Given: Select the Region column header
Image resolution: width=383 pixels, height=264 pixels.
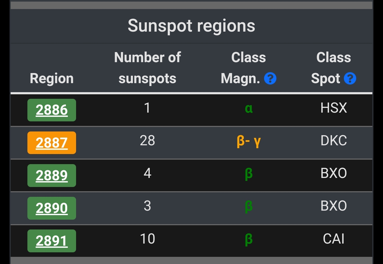Looking at the screenshot, I should click(x=52, y=79).
